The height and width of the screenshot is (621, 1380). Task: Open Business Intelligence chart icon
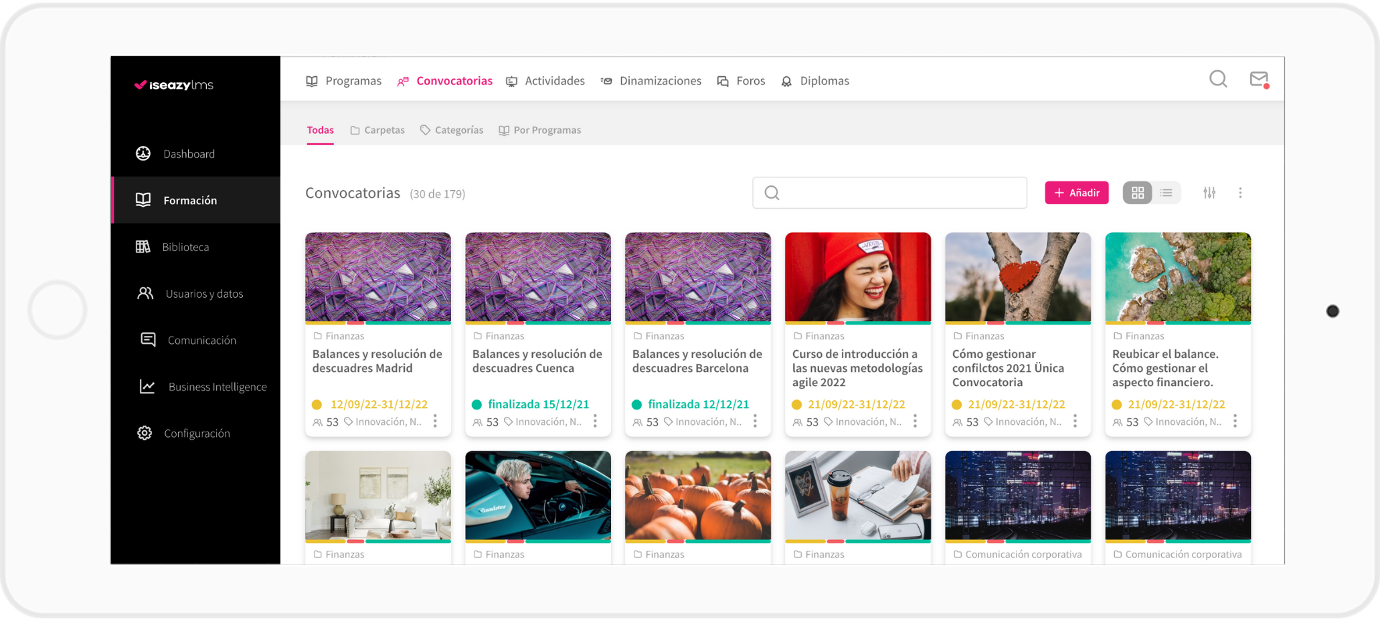point(147,387)
